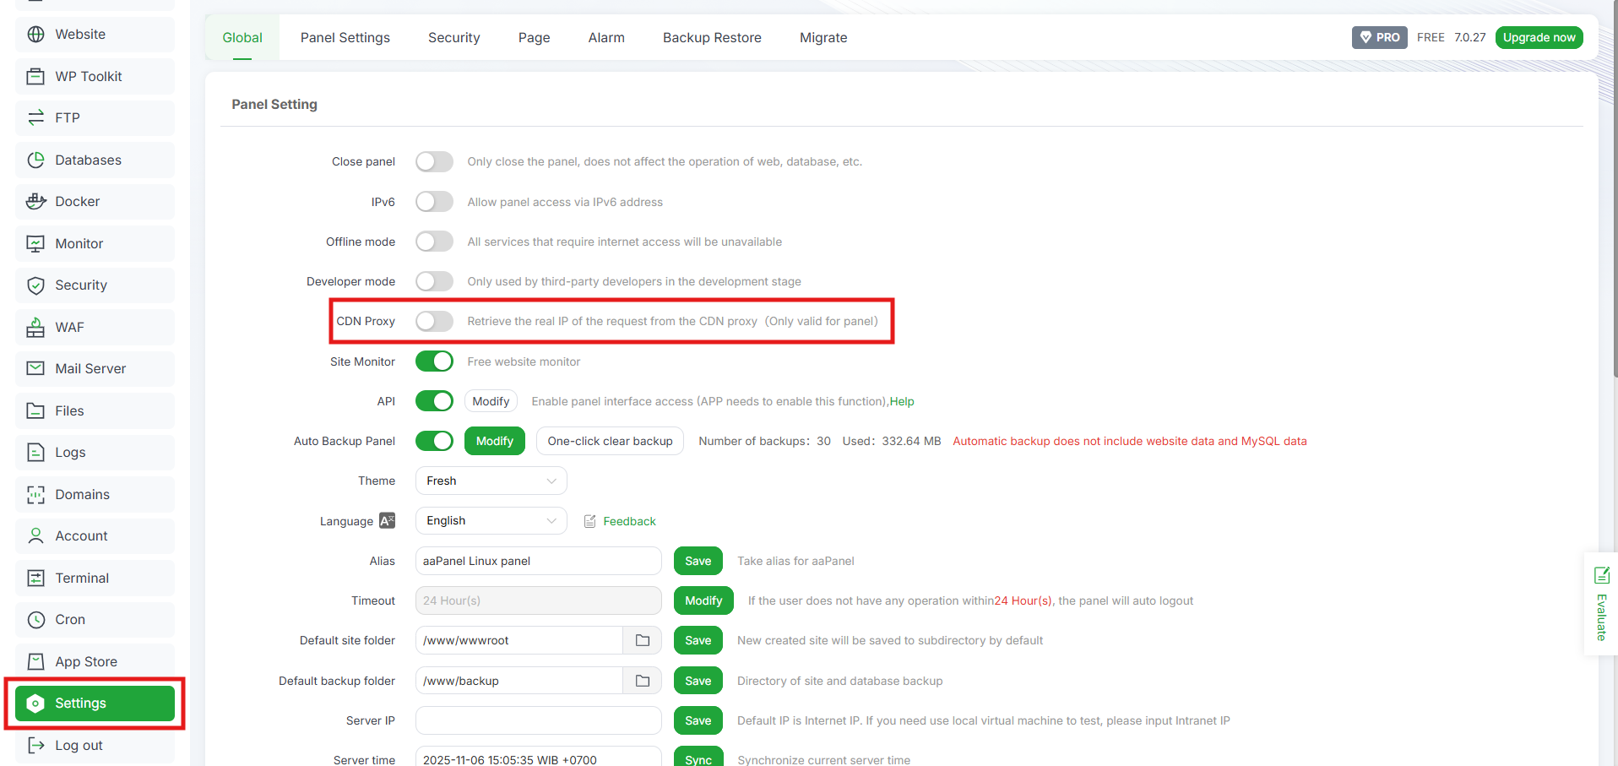Save the Default site folder path
Screen dimensions: 1618x766
[698, 640]
